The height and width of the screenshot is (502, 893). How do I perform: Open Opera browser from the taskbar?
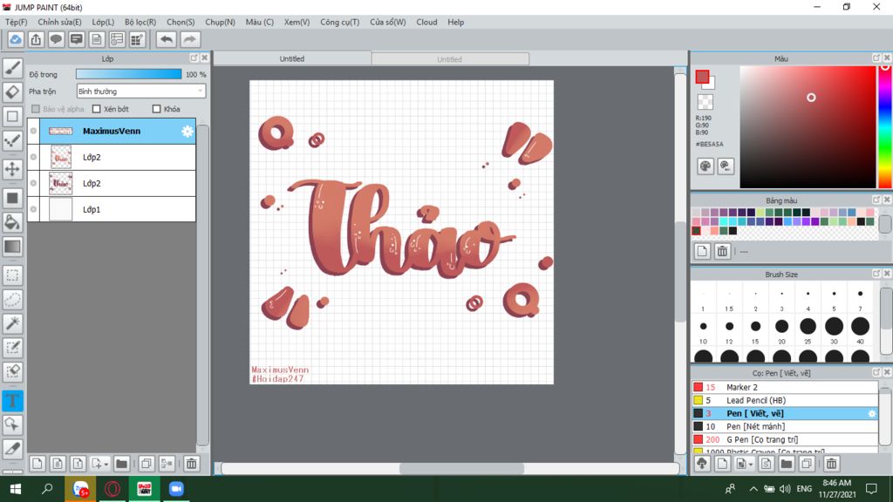(112, 488)
